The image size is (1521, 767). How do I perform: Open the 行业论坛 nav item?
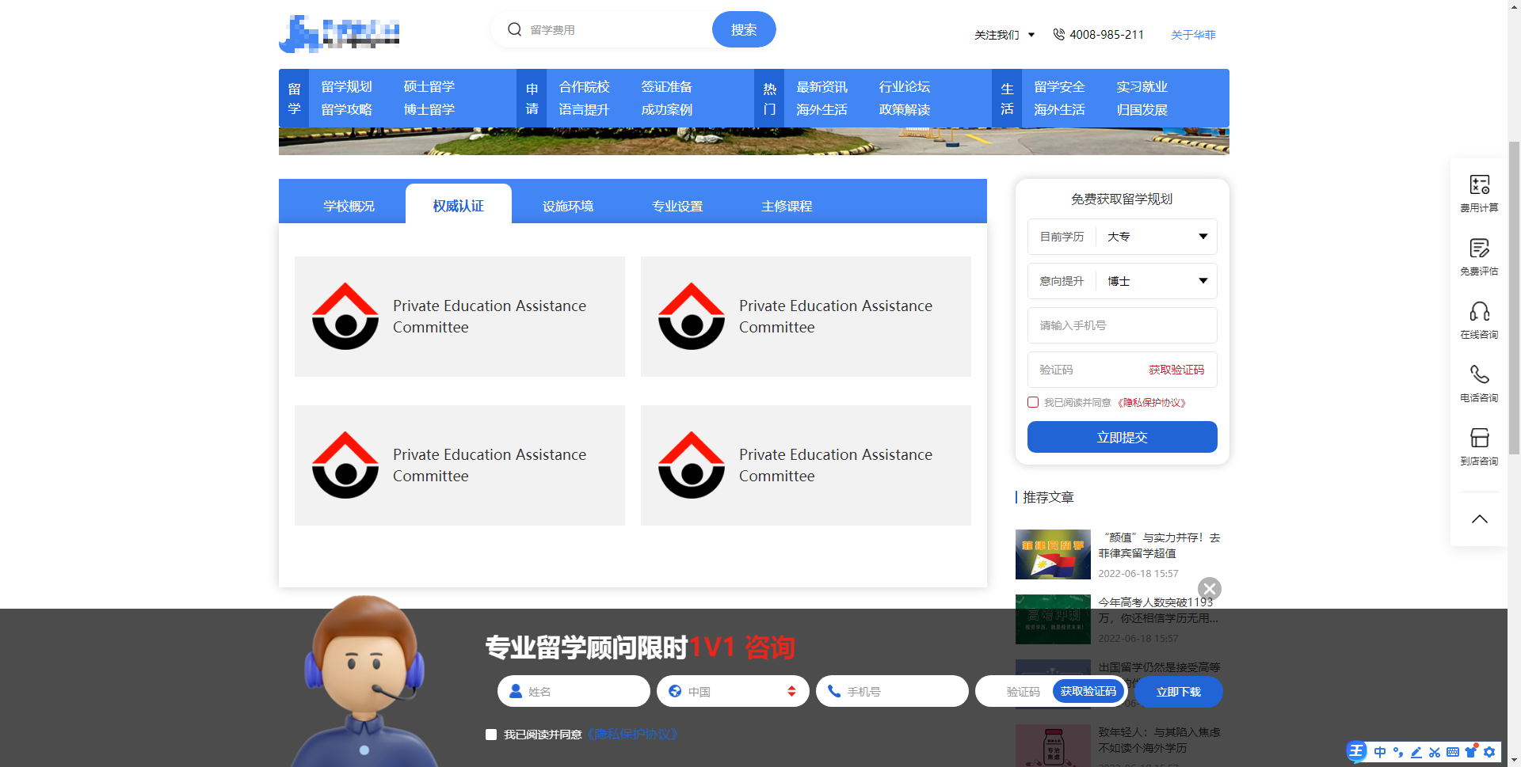coord(904,86)
